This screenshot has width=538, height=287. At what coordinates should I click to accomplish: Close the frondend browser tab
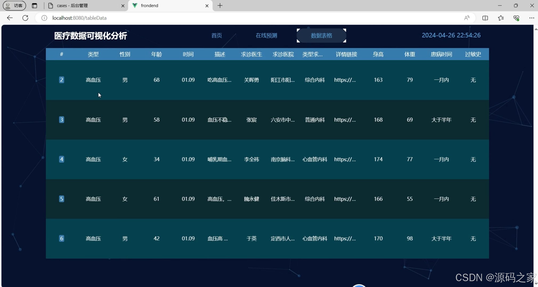pyautogui.click(x=207, y=6)
